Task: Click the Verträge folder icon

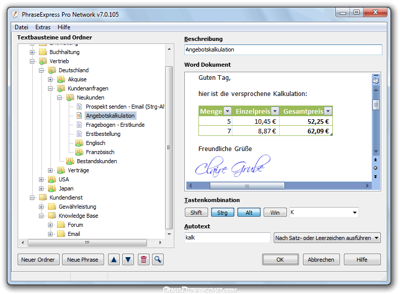Action: [61, 170]
